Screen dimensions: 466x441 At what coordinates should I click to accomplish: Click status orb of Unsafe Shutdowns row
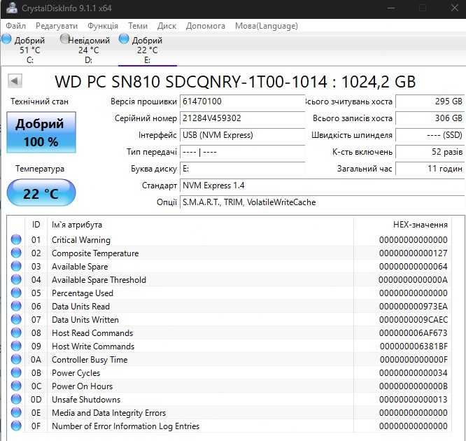tap(16, 400)
